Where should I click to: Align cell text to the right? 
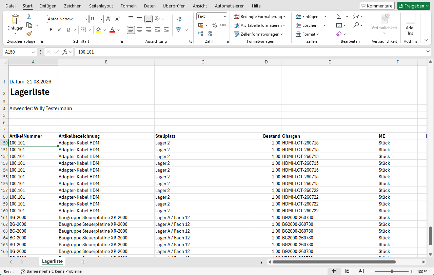pos(149,30)
